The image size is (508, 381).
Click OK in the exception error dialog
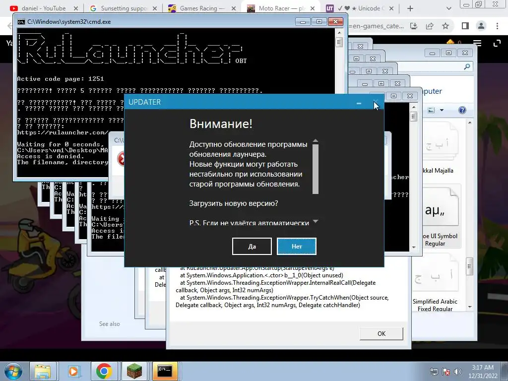(381, 333)
